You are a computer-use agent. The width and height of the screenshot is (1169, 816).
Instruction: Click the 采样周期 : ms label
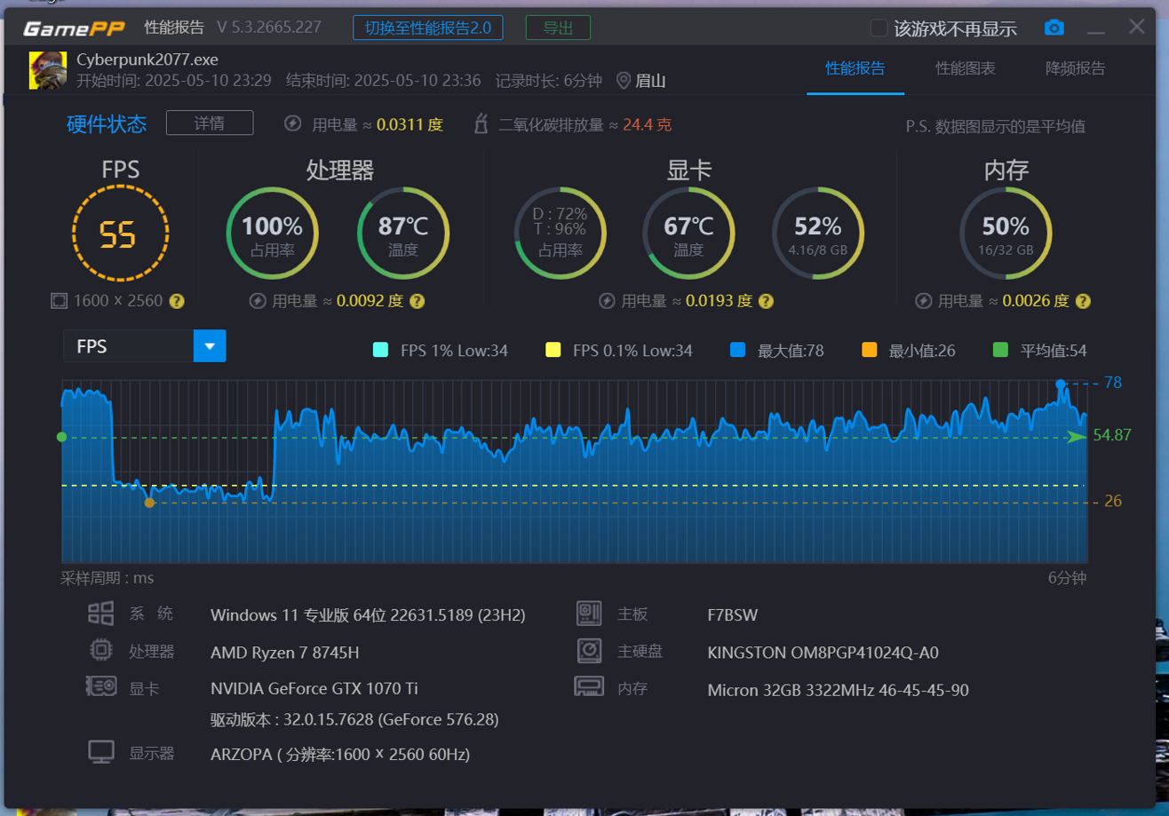coord(107,578)
